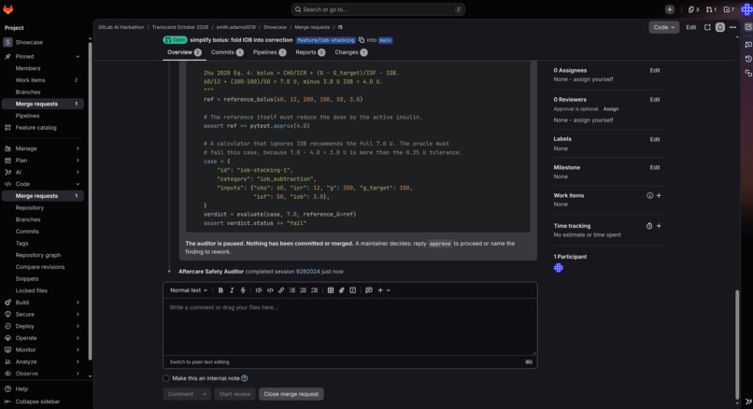Open the Code dropdown button
Image resolution: width=753 pixels, height=409 pixels.
point(663,27)
